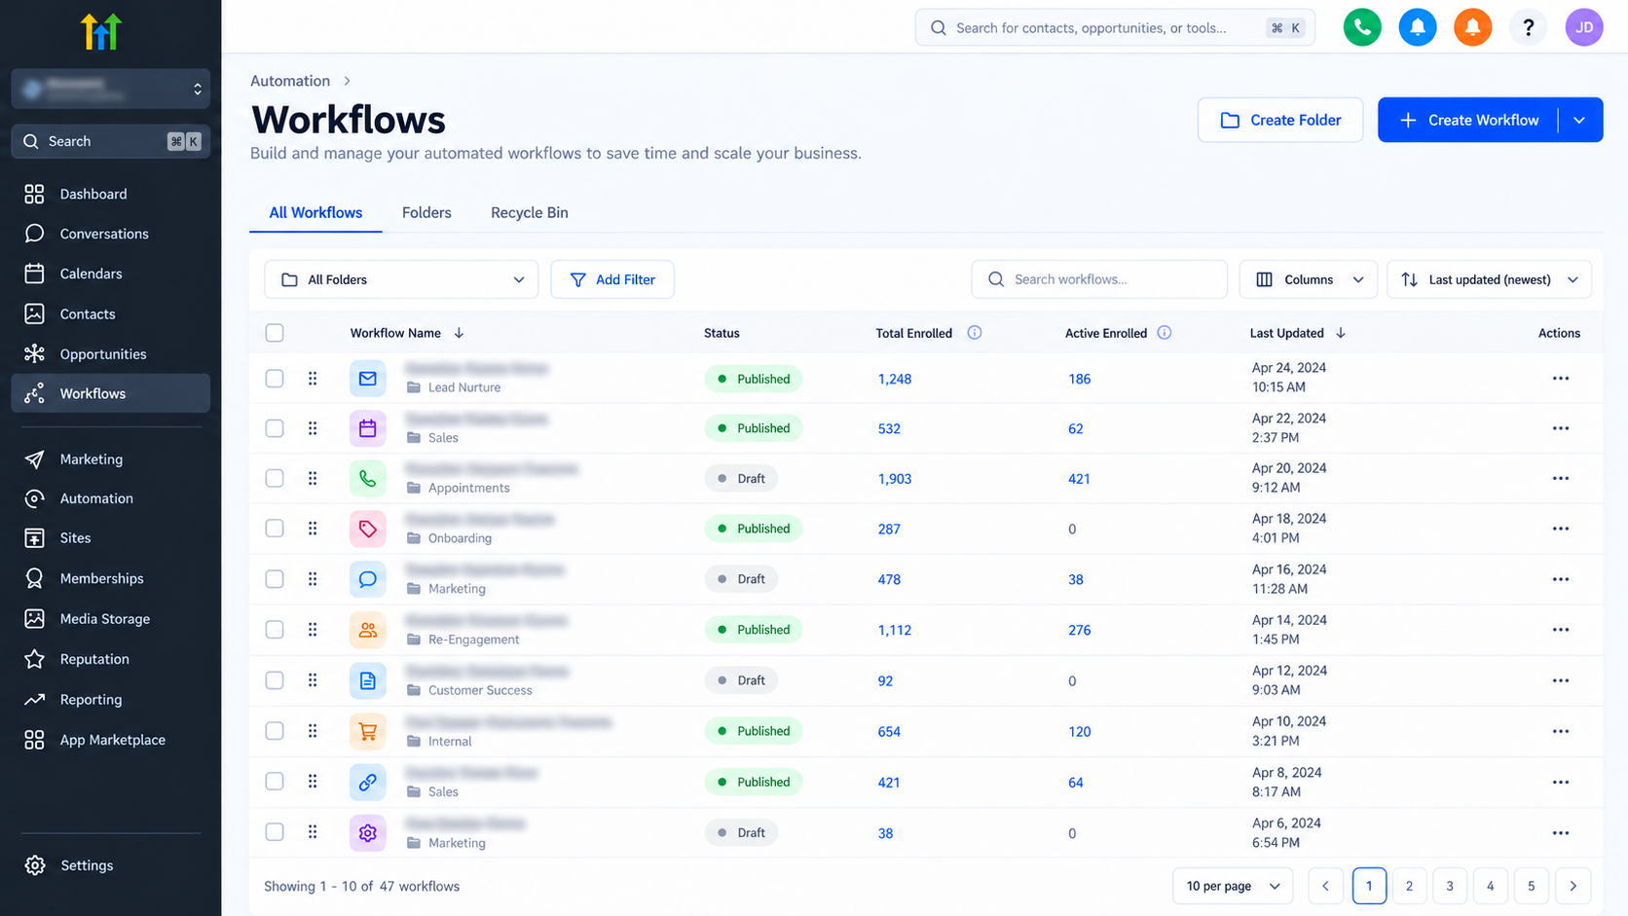Open the Last updated (newest) sort dropdown

(1490, 279)
